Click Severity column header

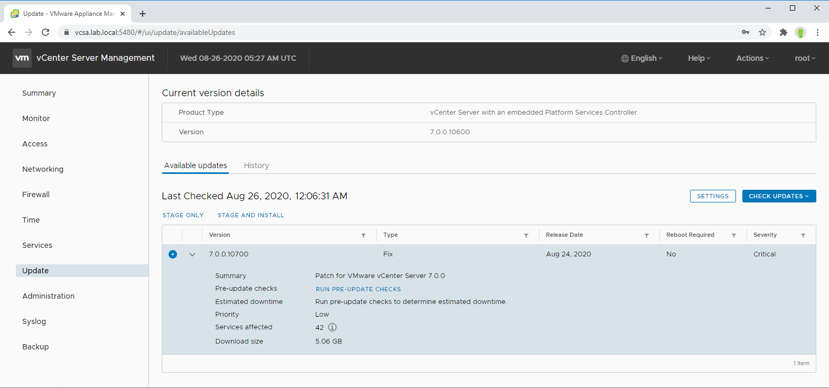(x=765, y=235)
